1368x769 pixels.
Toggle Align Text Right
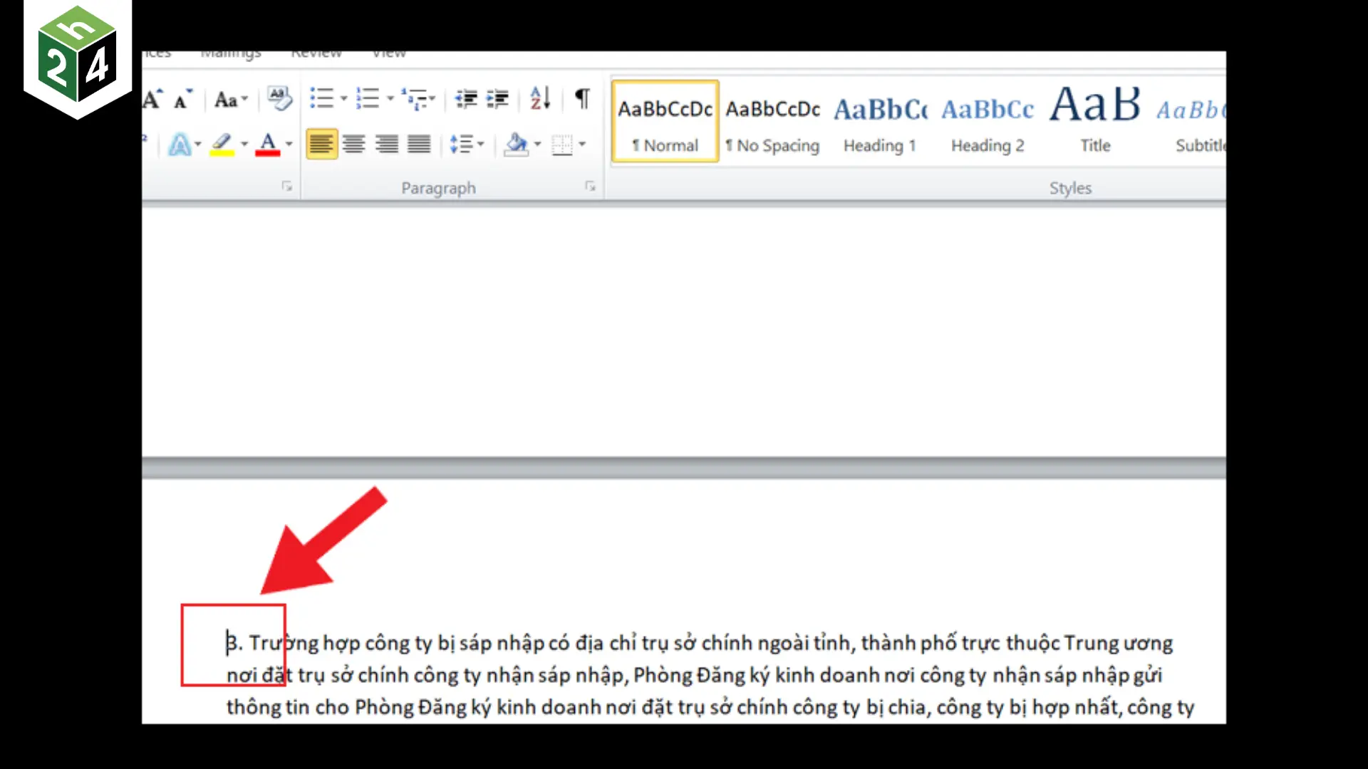point(387,145)
